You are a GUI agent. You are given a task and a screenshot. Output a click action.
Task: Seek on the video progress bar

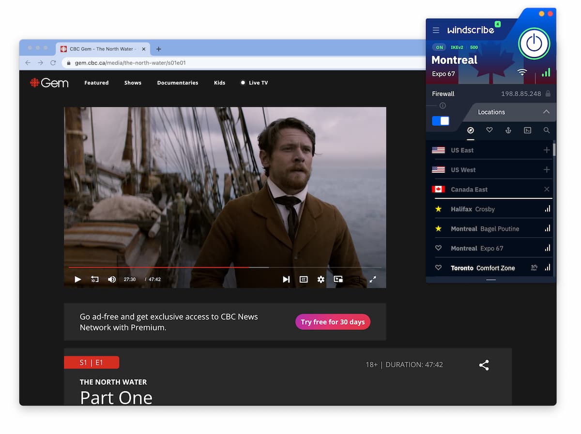(x=225, y=267)
